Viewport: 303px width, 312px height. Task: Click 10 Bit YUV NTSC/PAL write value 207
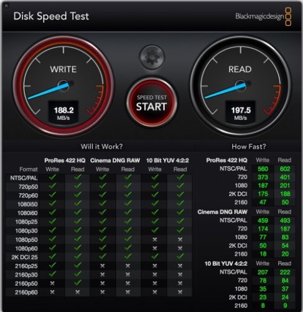pos(263,272)
